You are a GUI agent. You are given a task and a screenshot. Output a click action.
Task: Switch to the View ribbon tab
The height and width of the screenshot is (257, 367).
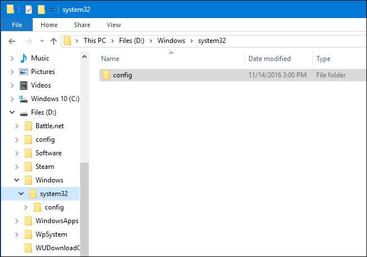pyautogui.click(x=113, y=25)
